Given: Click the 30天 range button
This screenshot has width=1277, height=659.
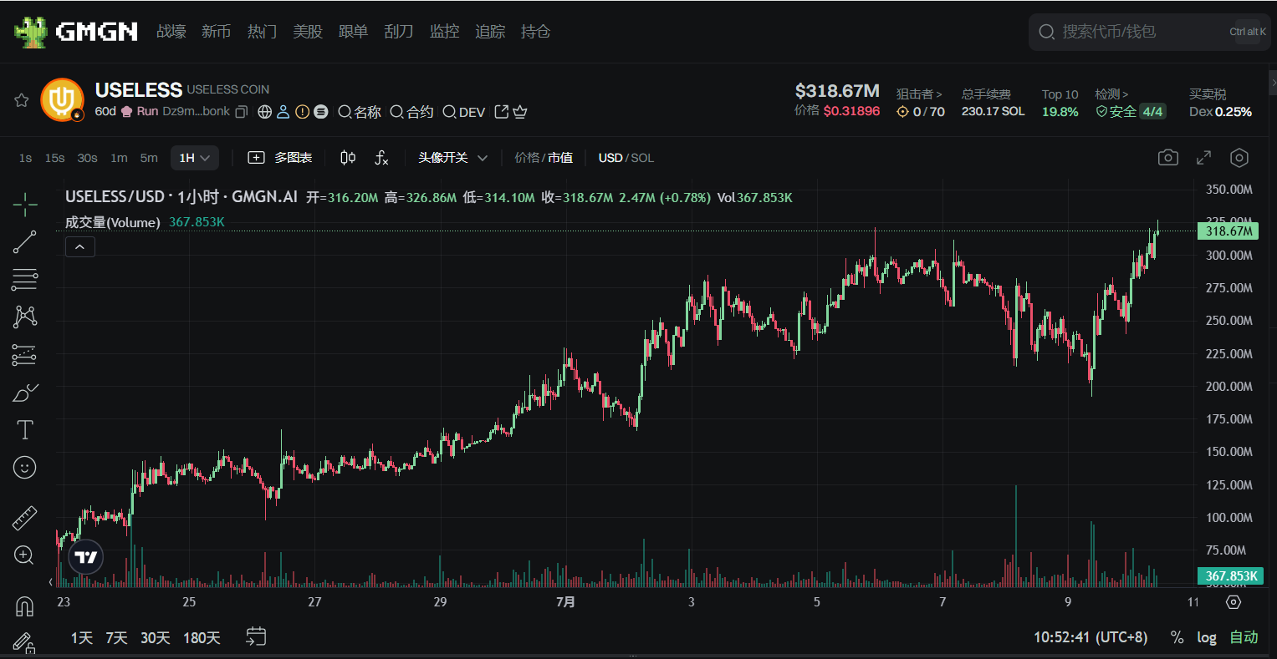Looking at the screenshot, I should tap(155, 638).
